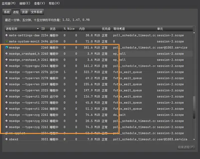
Task: Click the icon for msedge --type=ren 2278
Action: (7, 78)
